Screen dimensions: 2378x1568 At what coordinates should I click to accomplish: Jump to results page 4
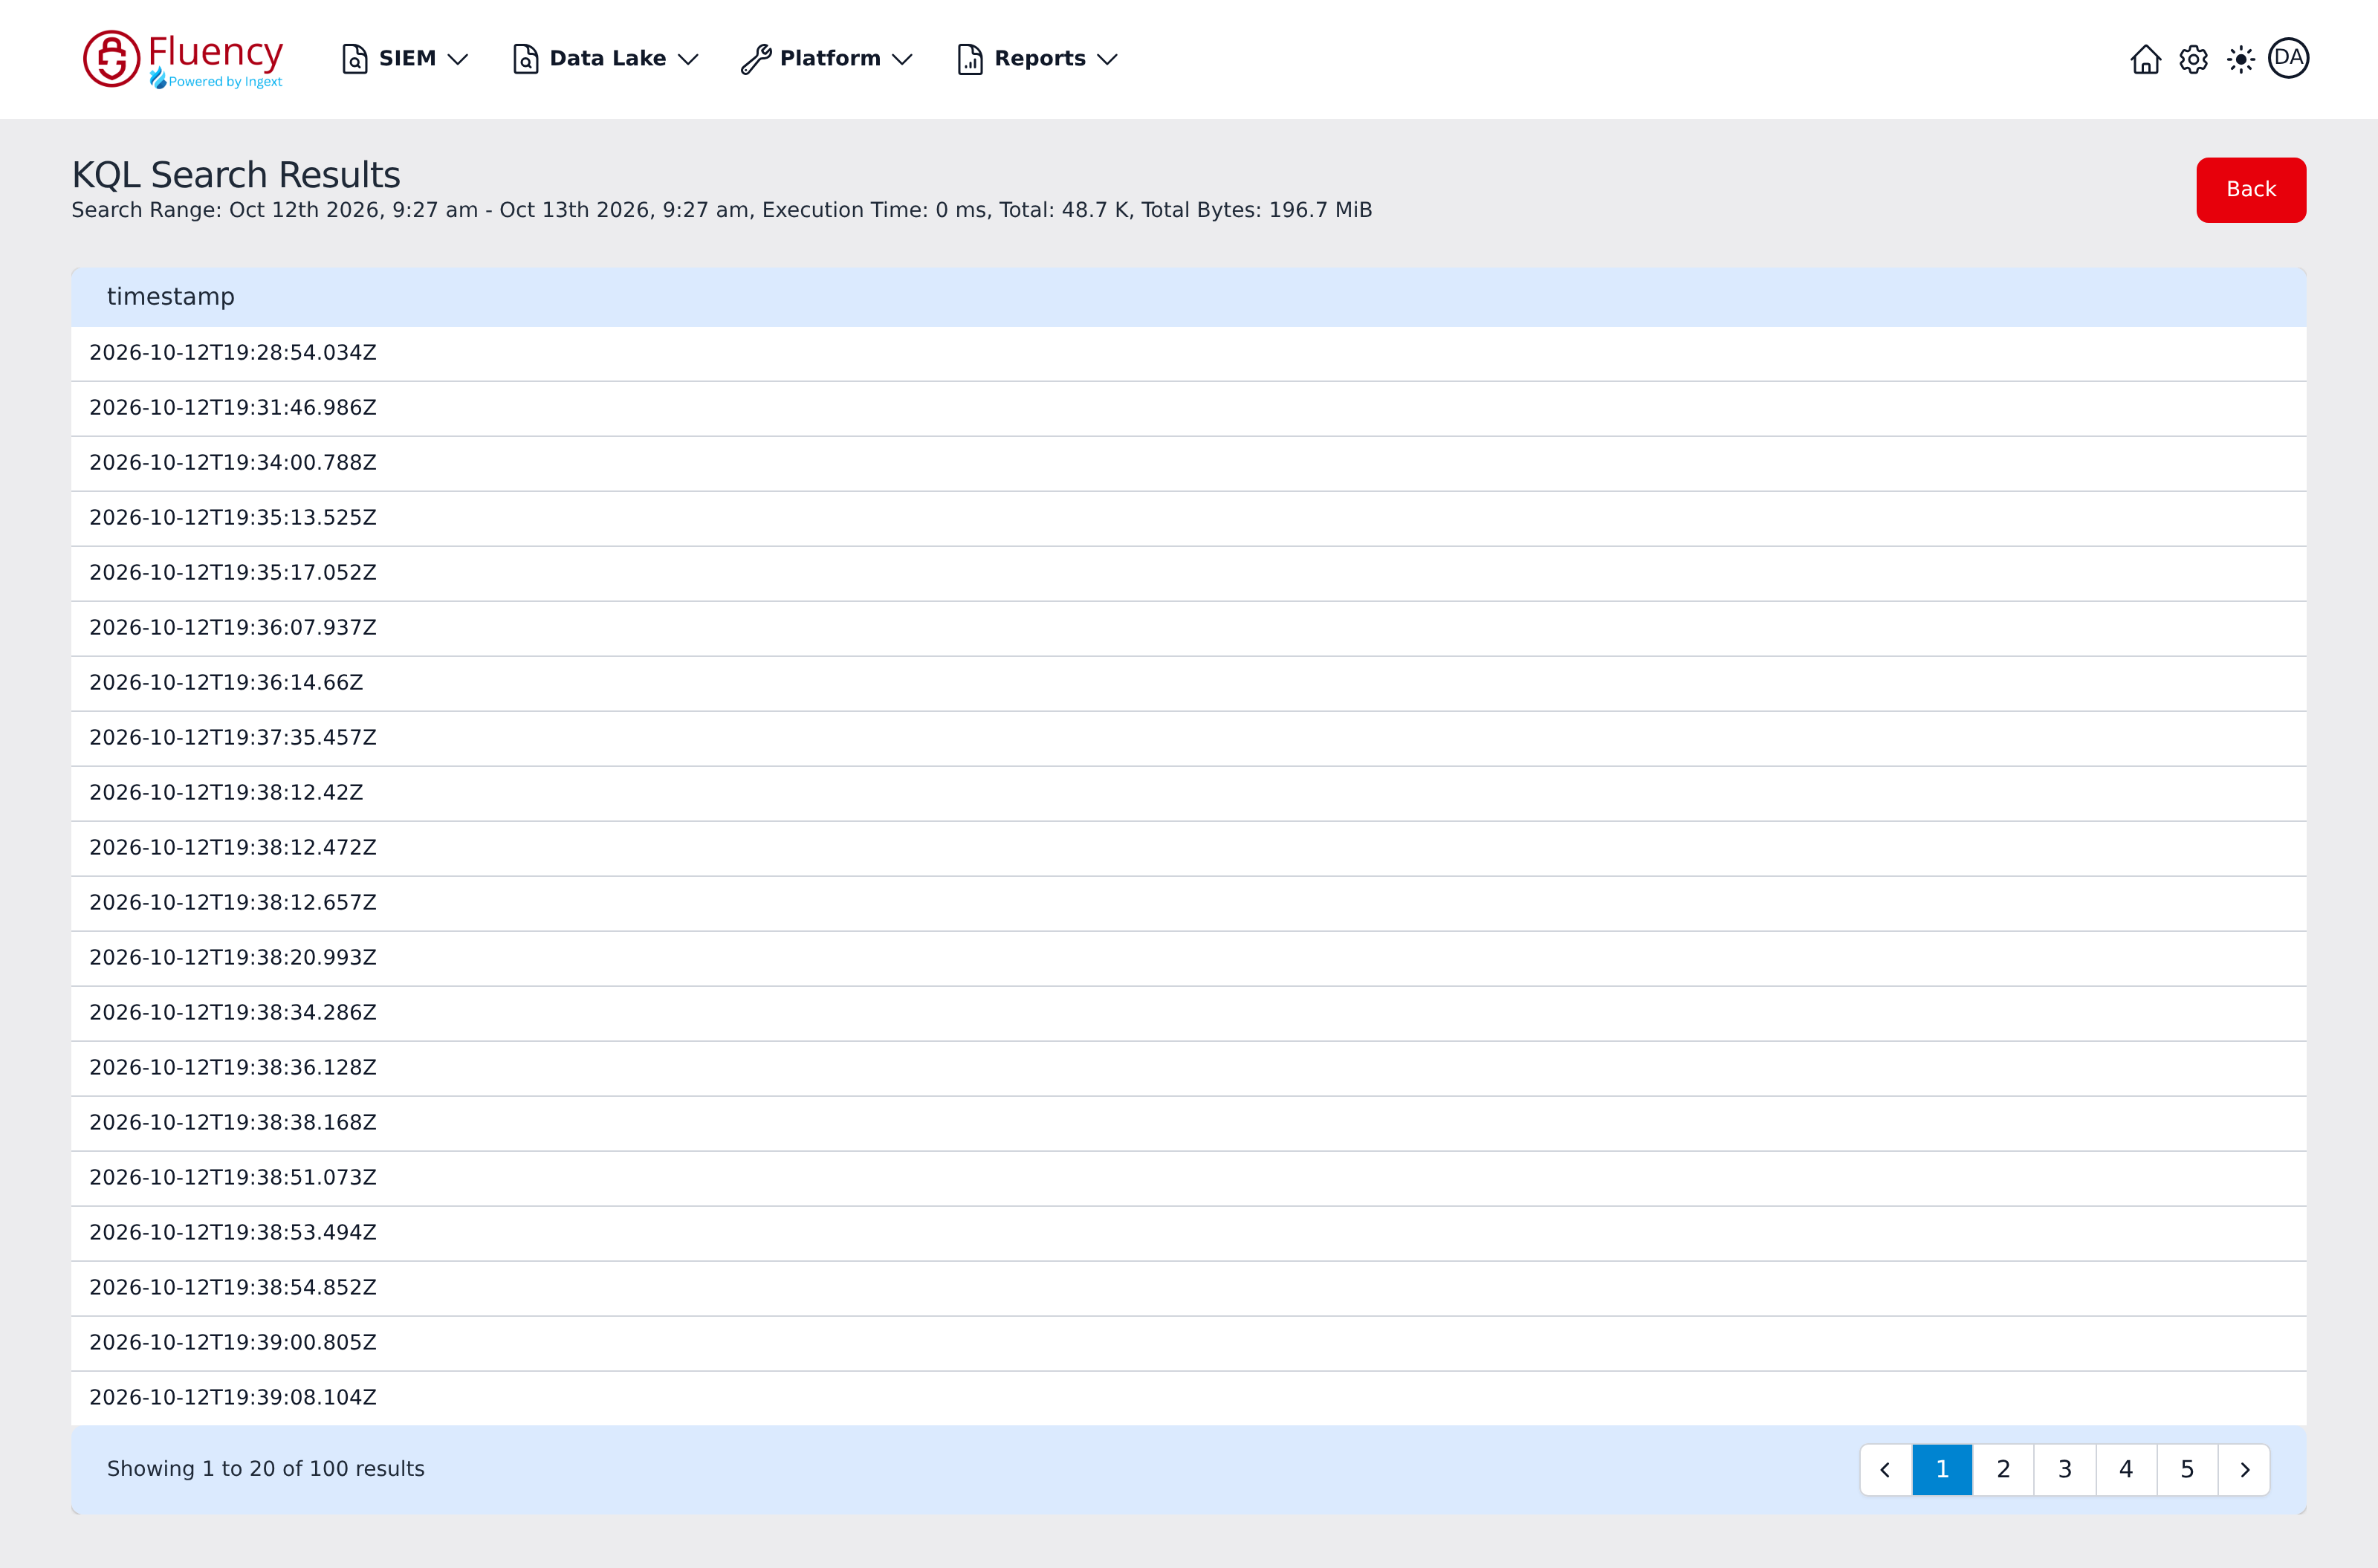pos(2126,1469)
